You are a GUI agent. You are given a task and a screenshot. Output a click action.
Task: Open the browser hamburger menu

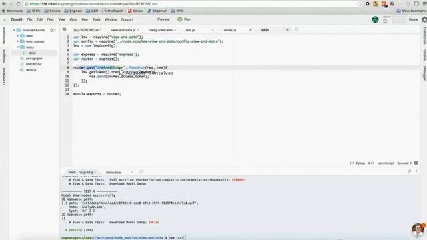424,4
